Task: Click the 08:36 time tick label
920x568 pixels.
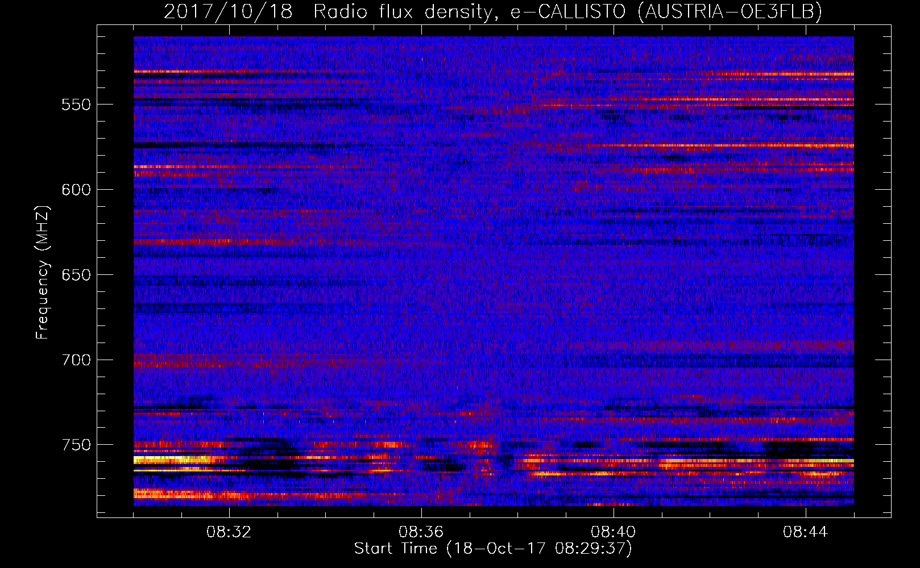Action: [421, 532]
